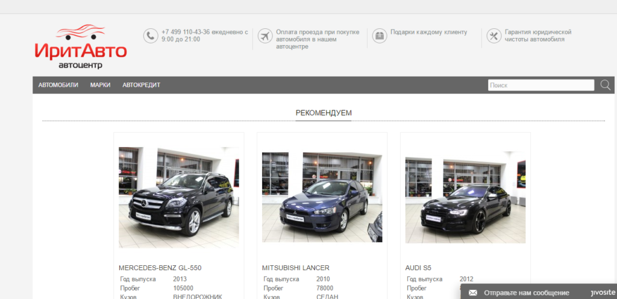The image size is (617, 299).
Task: Click the ВНЕДОРОЖНИК body type value
Action: (x=198, y=296)
